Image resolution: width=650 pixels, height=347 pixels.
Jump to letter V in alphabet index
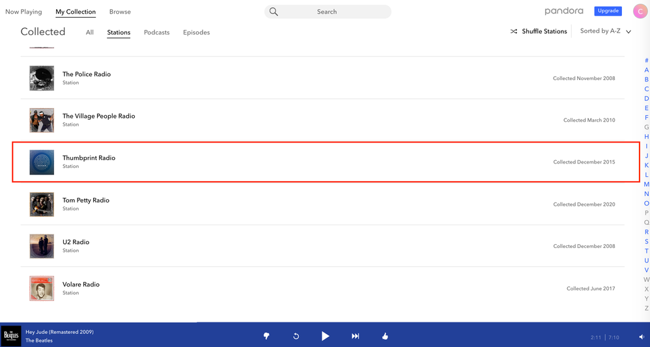pos(646,270)
